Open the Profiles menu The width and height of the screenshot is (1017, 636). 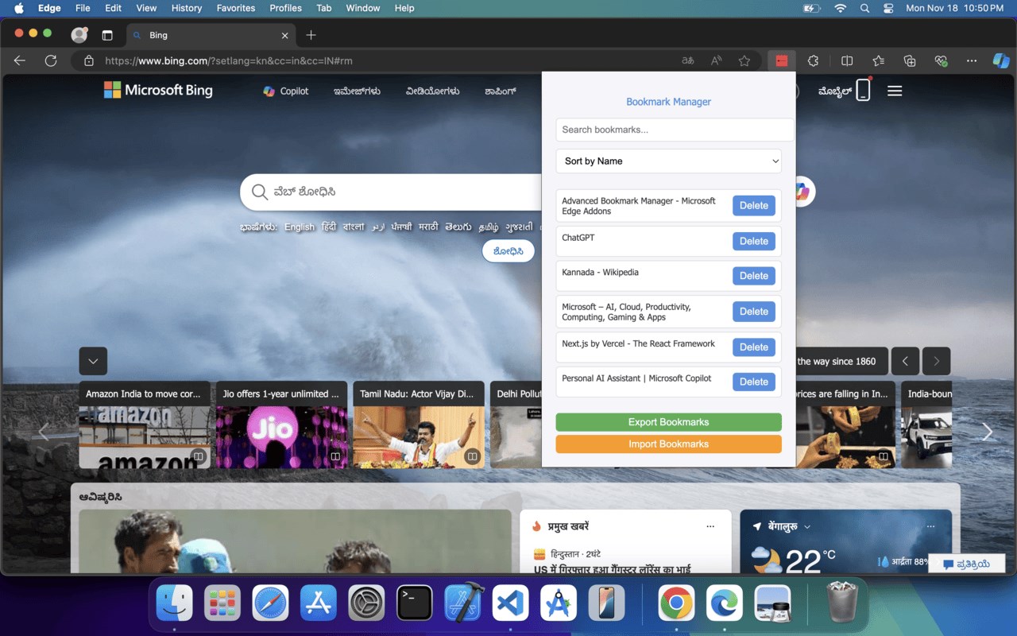(x=285, y=8)
